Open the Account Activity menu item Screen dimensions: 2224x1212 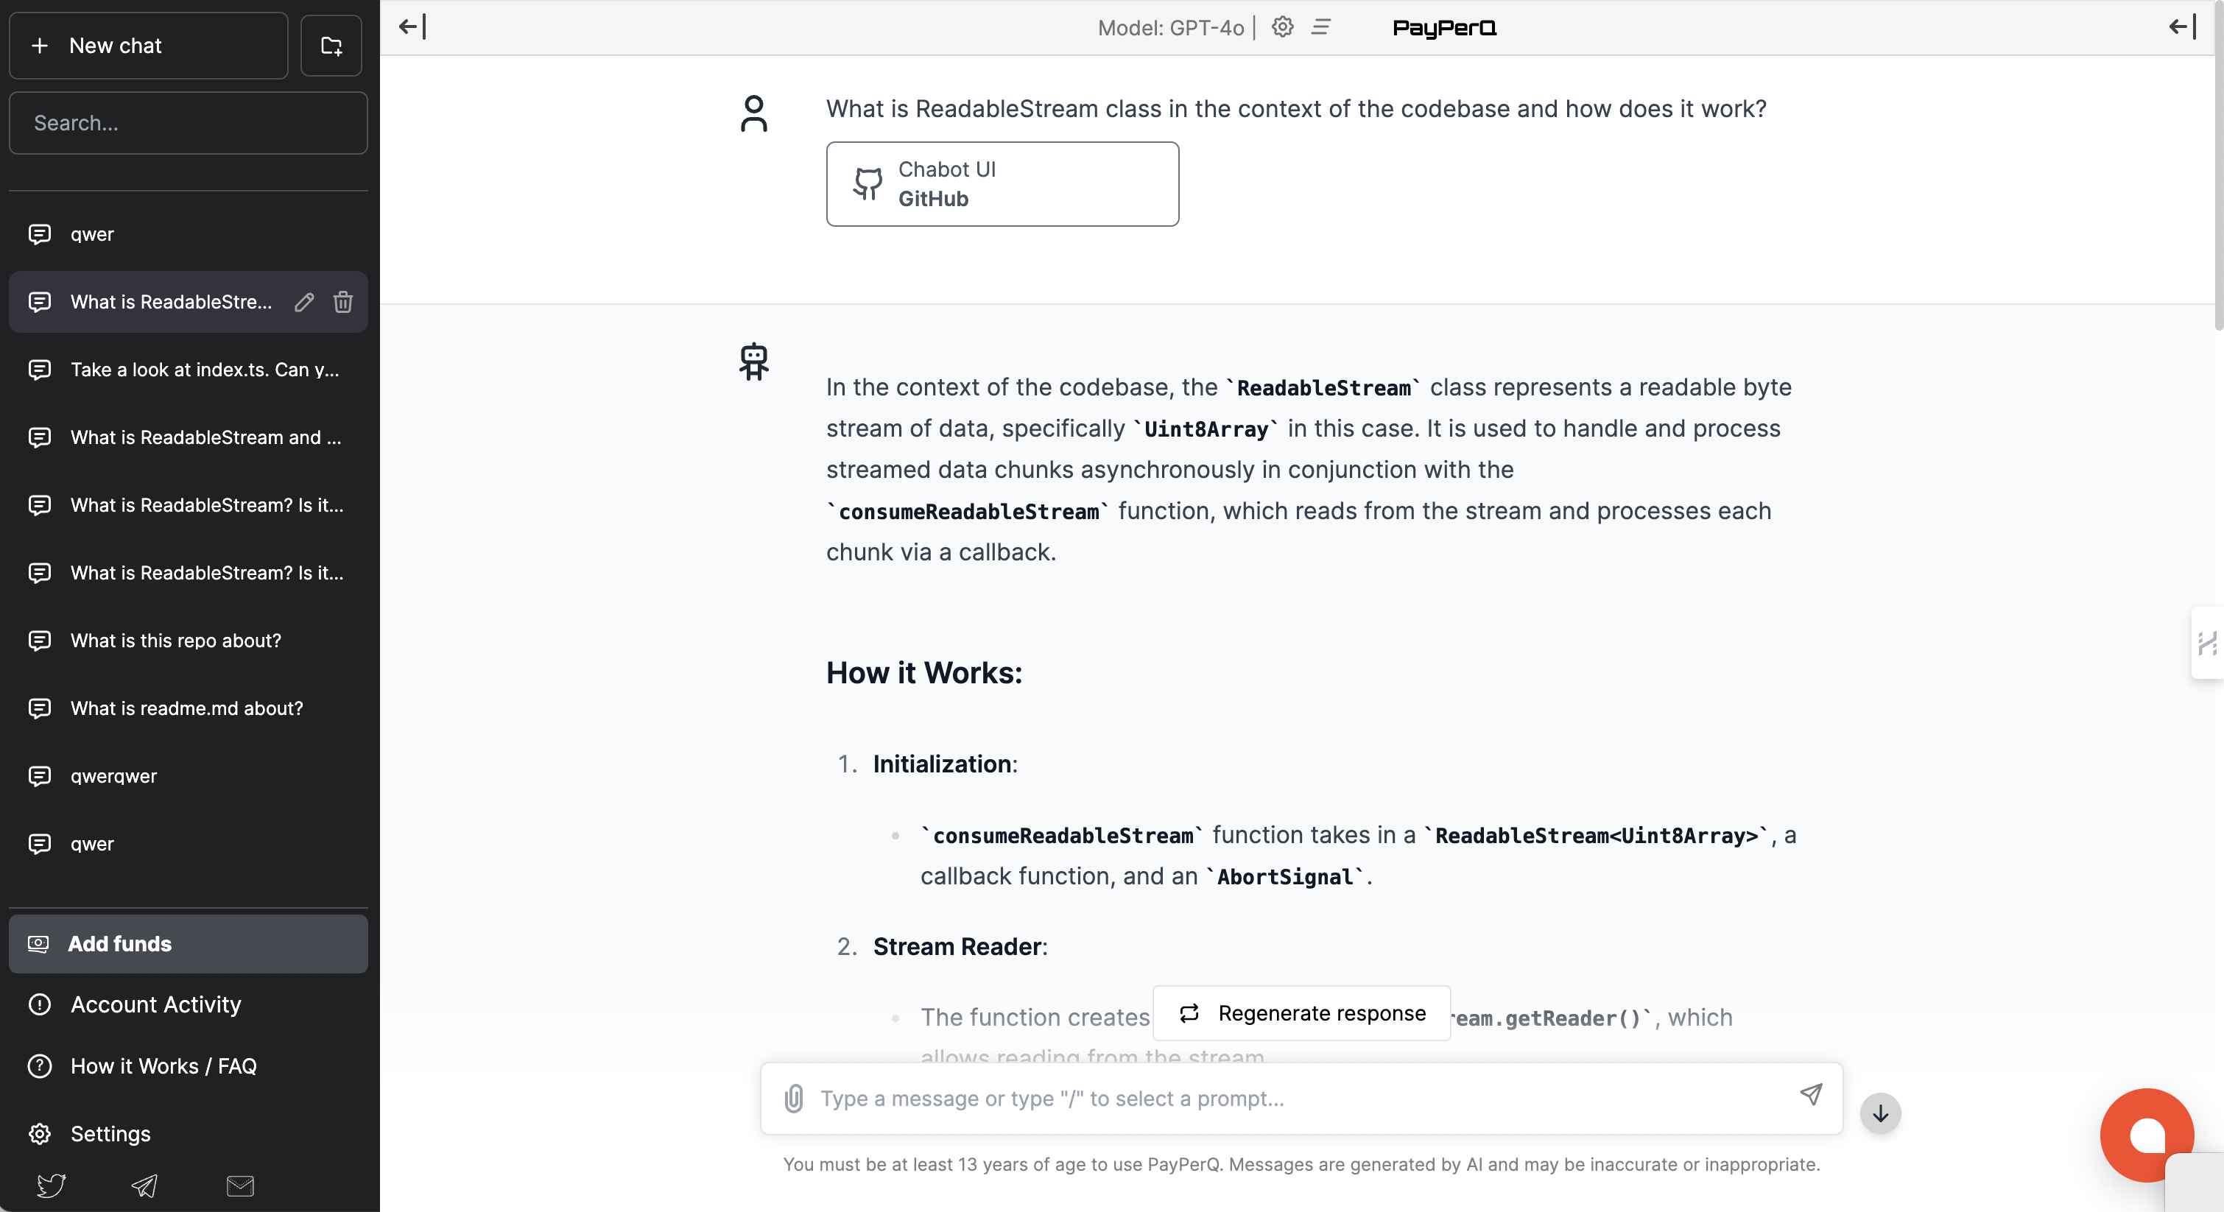click(155, 1004)
